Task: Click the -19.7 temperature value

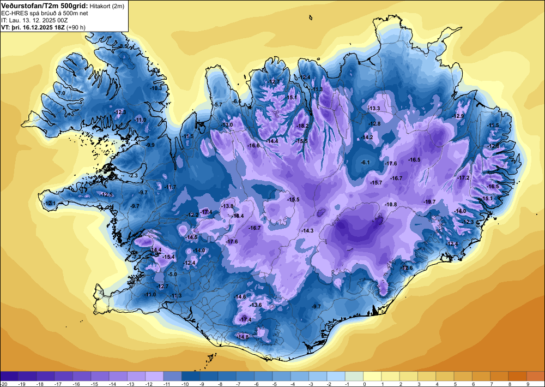Action: [429, 201]
